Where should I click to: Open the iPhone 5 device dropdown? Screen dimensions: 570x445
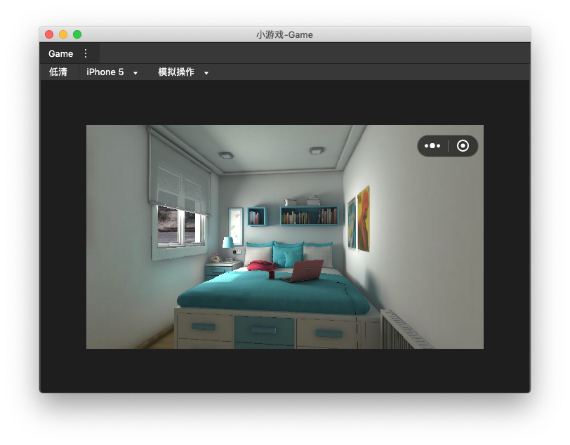coord(112,72)
